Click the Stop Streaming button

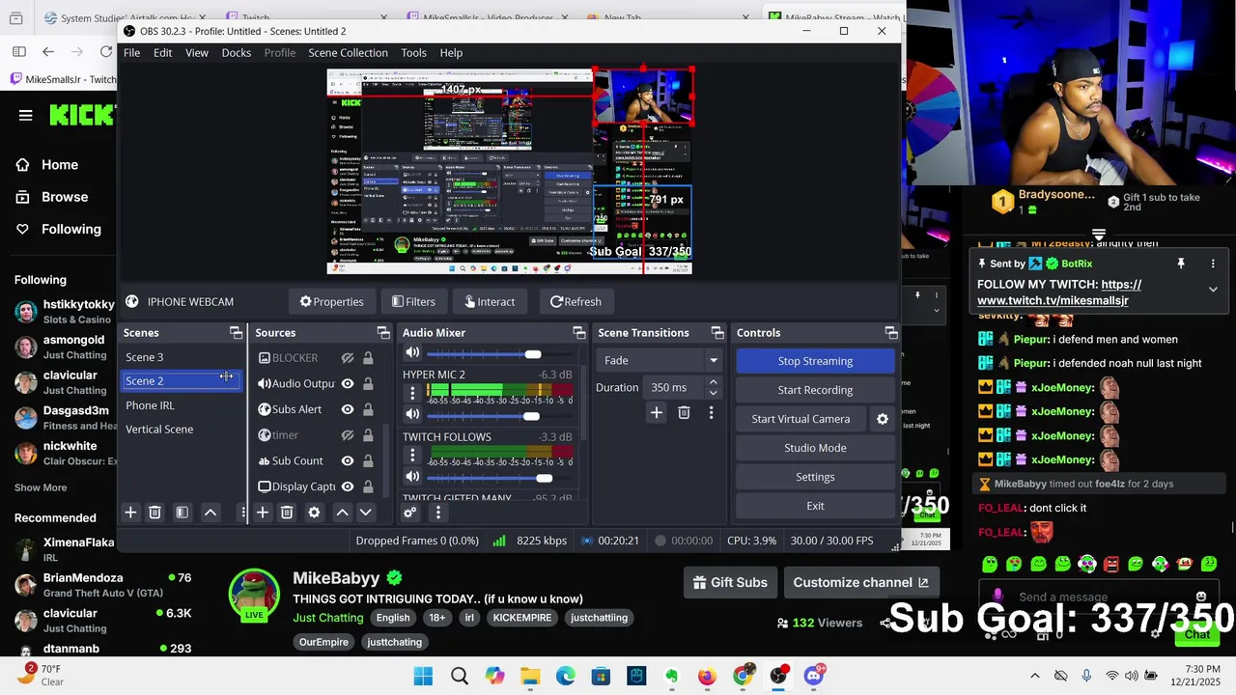(x=815, y=361)
